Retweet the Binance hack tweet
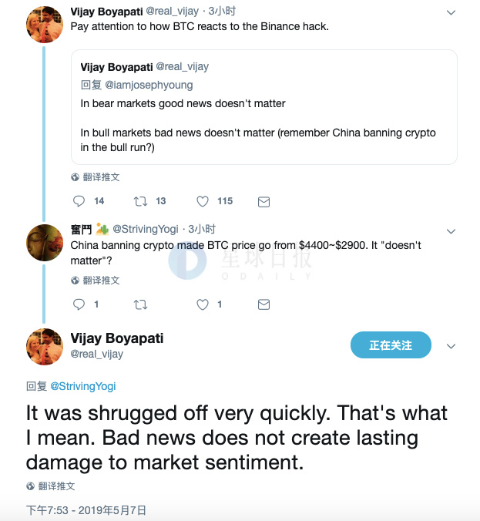 (x=140, y=201)
